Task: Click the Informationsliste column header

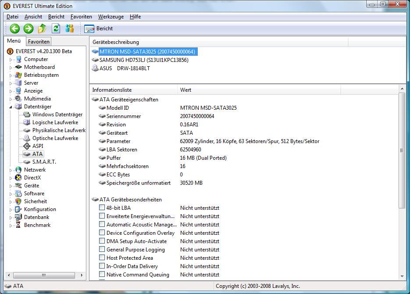Action: point(133,90)
